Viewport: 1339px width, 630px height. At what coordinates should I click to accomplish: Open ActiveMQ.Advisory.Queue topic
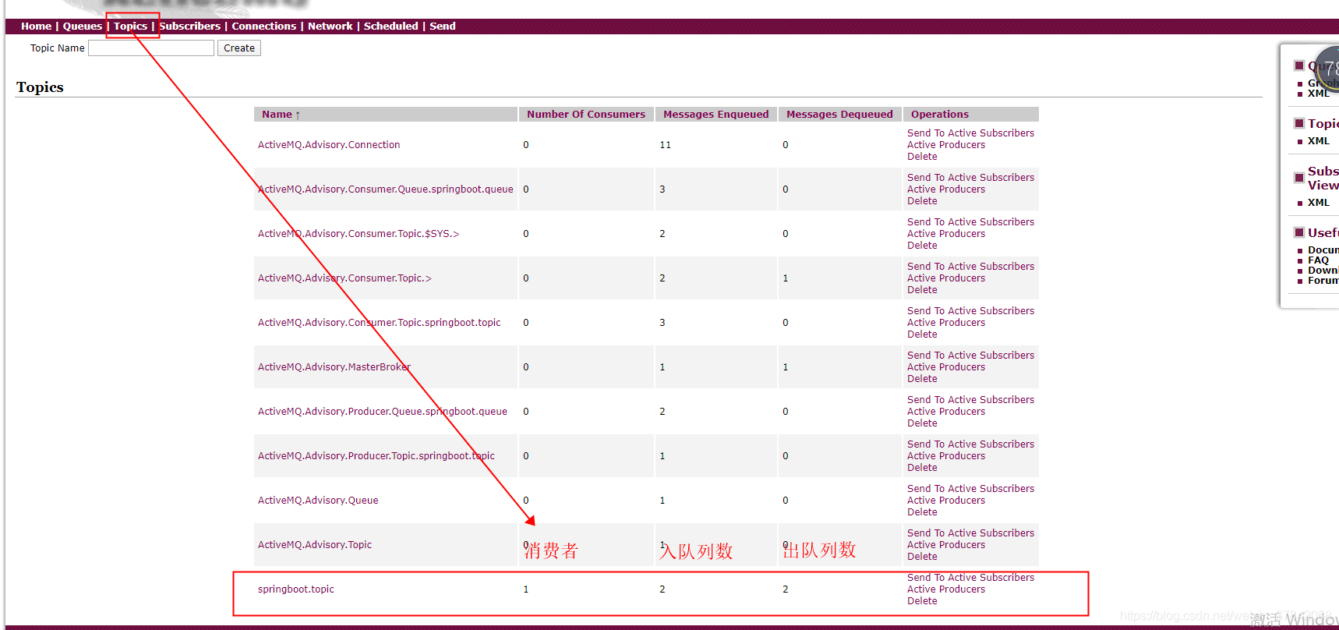pyautogui.click(x=318, y=501)
